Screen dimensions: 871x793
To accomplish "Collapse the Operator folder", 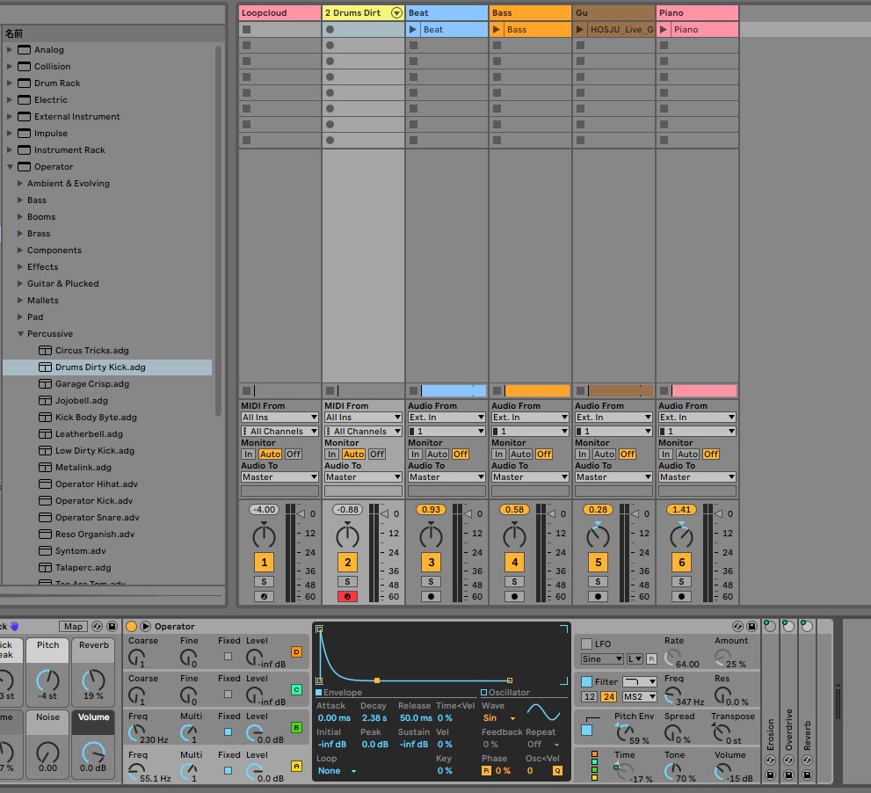I will coord(10,166).
